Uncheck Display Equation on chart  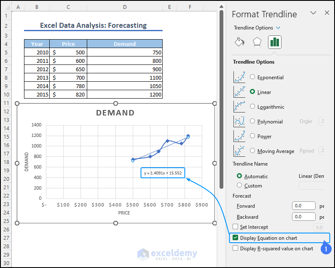(235, 238)
